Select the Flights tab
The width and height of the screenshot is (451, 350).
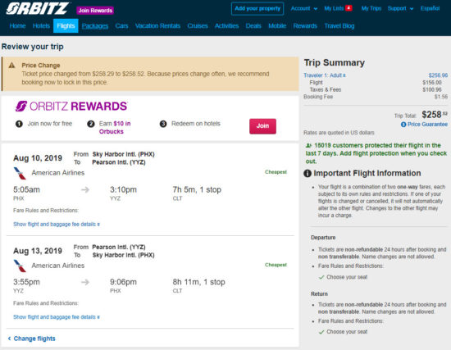coord(66,26)
